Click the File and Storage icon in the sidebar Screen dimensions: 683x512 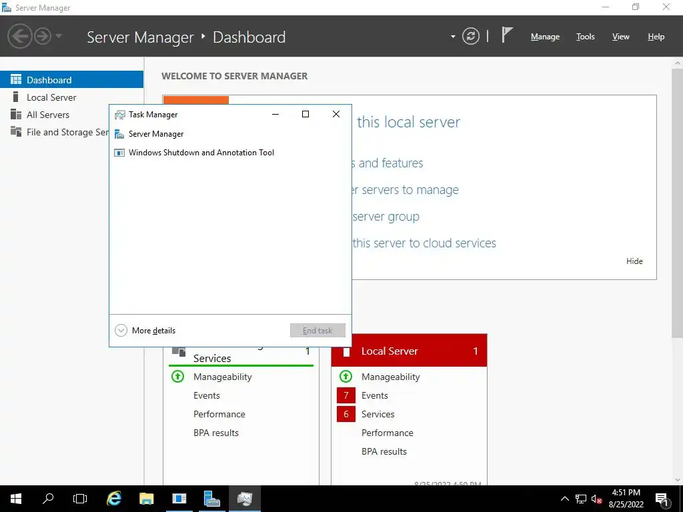tap(16, 131)
